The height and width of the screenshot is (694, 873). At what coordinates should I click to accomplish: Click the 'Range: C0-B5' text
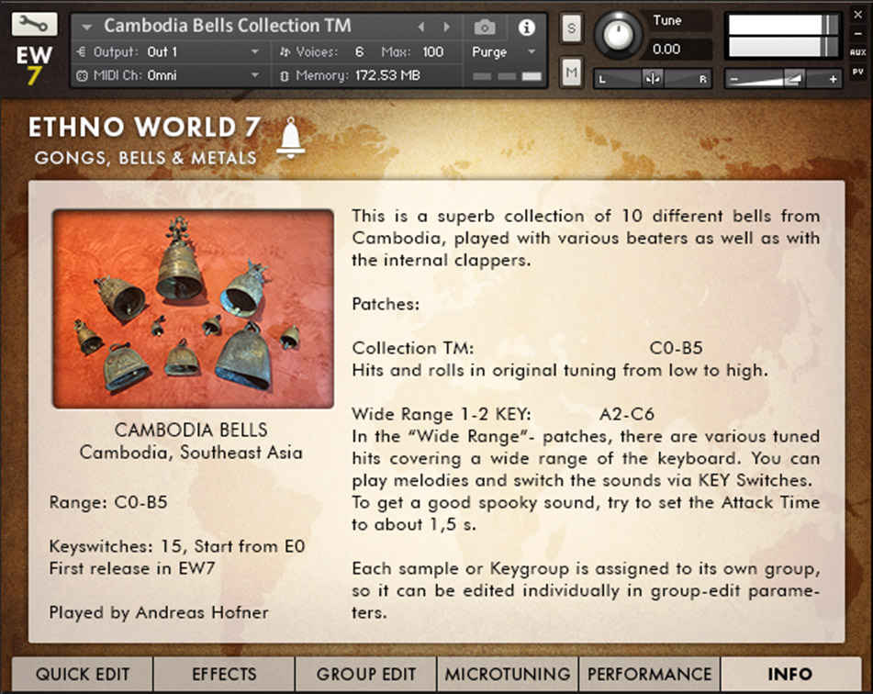pos(108,502)
